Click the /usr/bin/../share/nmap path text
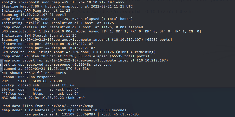Image resolution: width=235 pixels, height=117 pixels. click(70, 106)
